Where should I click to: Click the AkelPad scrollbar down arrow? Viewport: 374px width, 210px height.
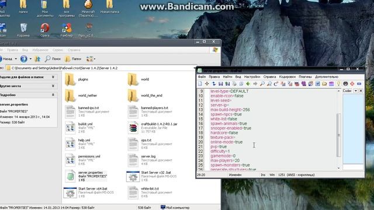(339, 168)
